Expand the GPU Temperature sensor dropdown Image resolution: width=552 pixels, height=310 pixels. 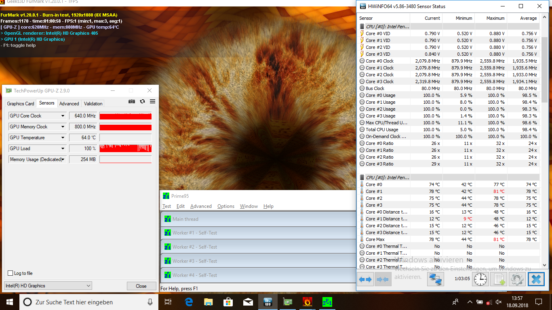63,138
